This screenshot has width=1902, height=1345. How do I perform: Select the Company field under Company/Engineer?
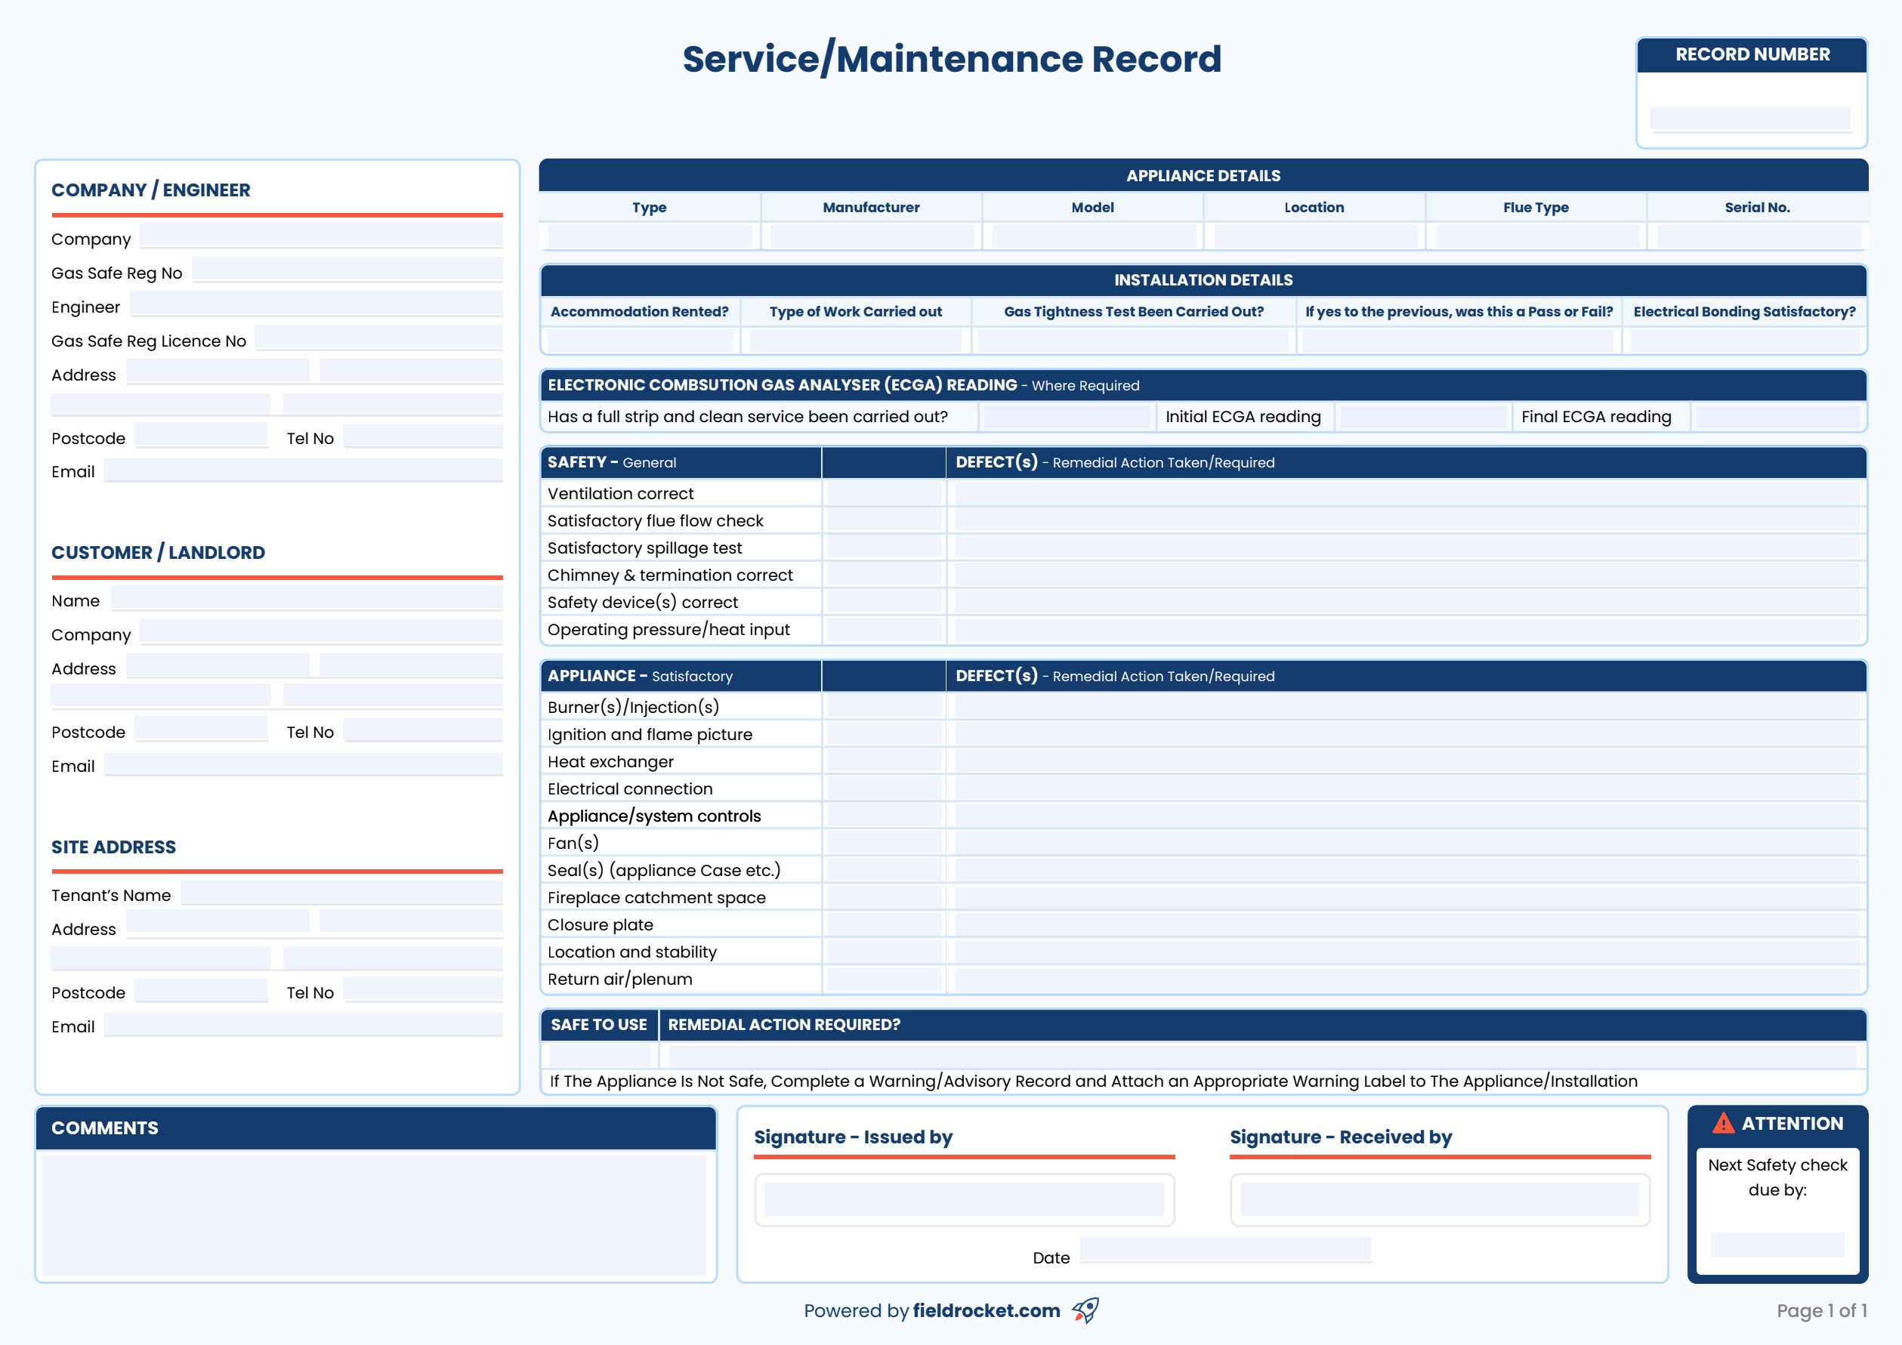322,236
